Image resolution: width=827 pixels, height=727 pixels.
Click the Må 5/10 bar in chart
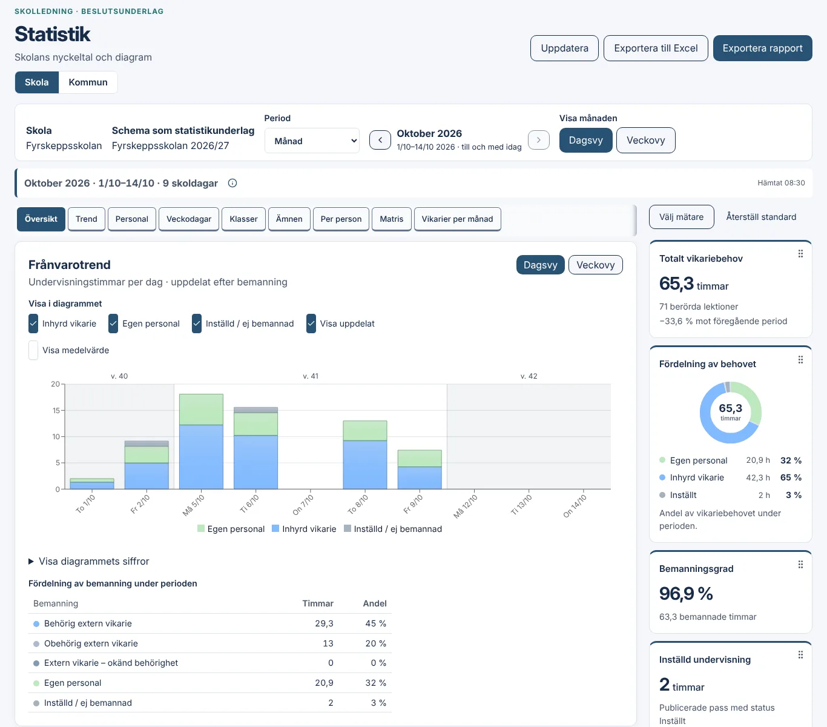click(201, 442)
